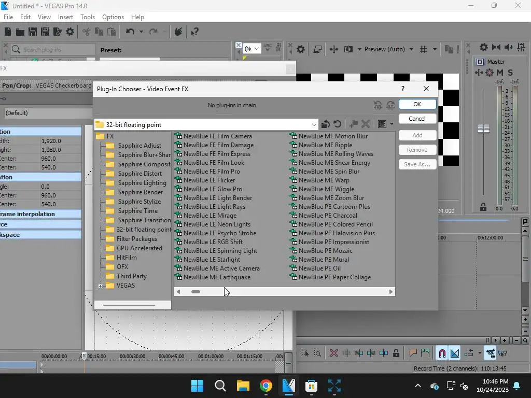Open the Preview (Auto) quality dropdown
The width and height of the screenshot is (531, 398).
(x=411, y=49)
